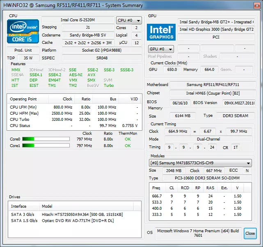Select the Optiarc DVD RW AD-7717H row
Image resolution: width=263 pixels, height=247 pixels.
pyautogui.click(x=75, y=221)
